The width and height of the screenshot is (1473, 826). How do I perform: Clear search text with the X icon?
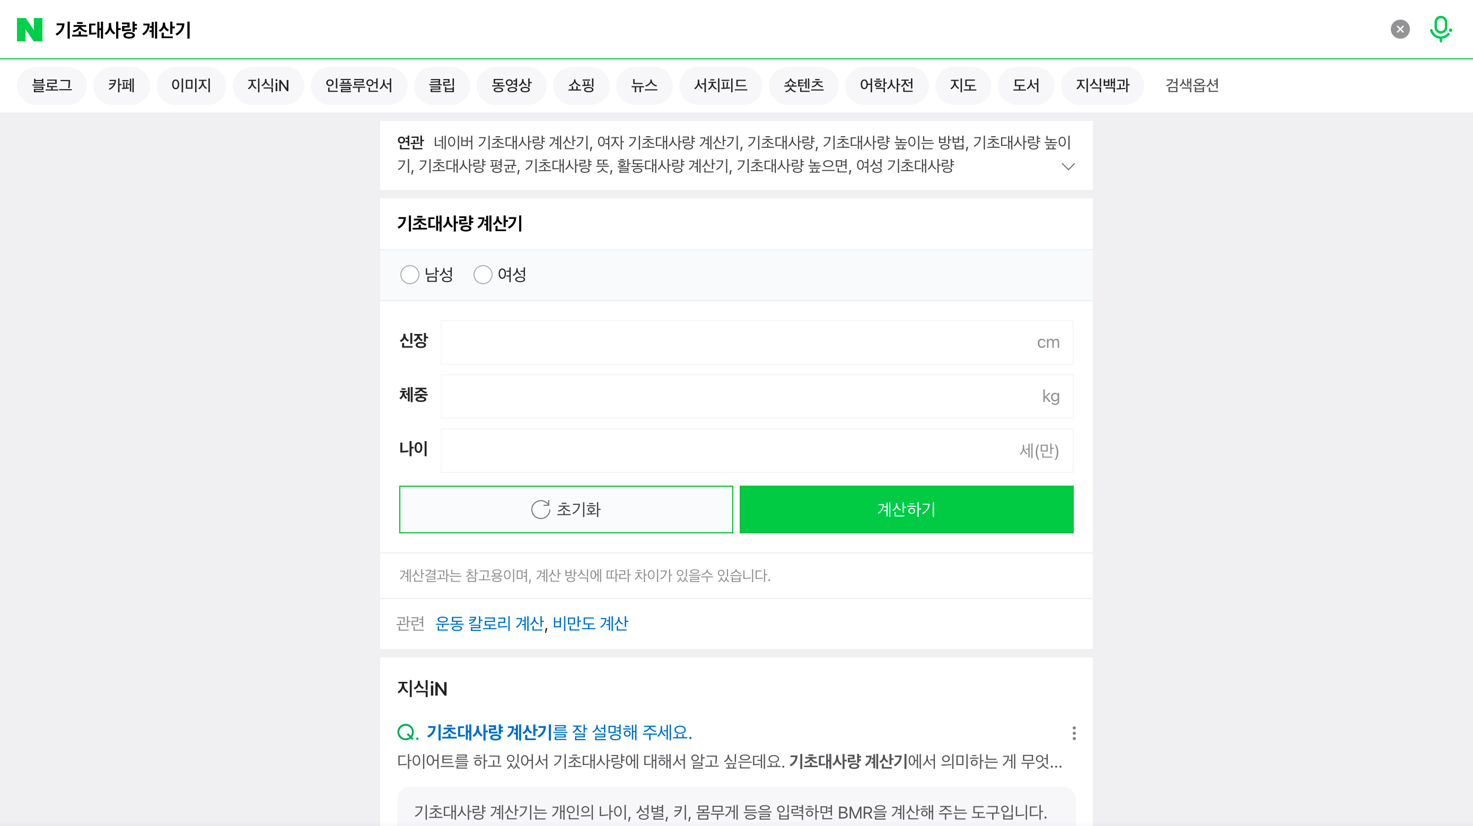(1400, 29)
